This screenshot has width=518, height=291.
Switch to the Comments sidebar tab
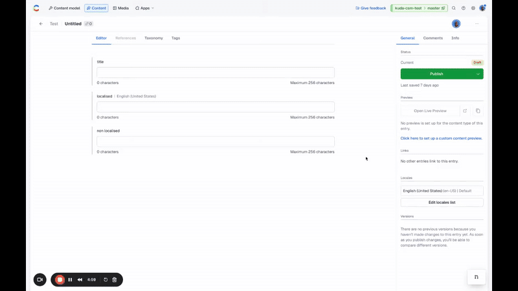(433, 38)
